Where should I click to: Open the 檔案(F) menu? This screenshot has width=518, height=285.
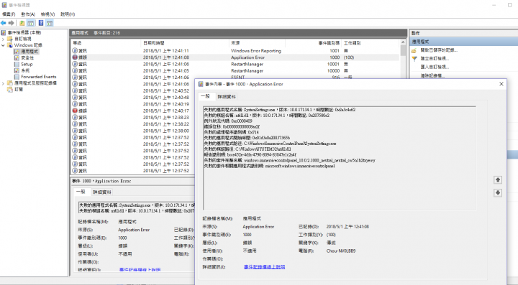coord(9,14)
